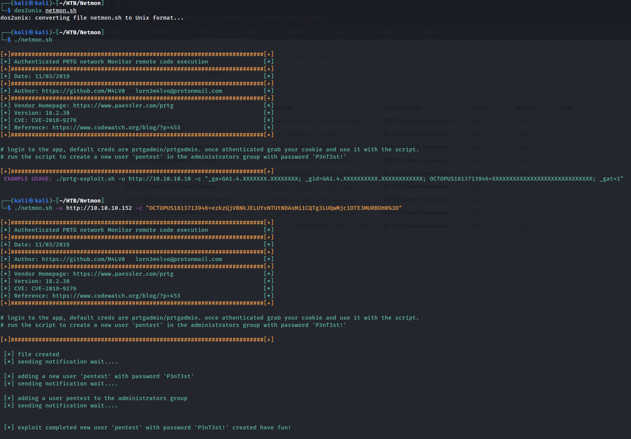This screenshot has width=631, height=439.
Task: Click the report icon beside Top 100 Most/Least Used Memory Sensors
Action: coord(127,213)
